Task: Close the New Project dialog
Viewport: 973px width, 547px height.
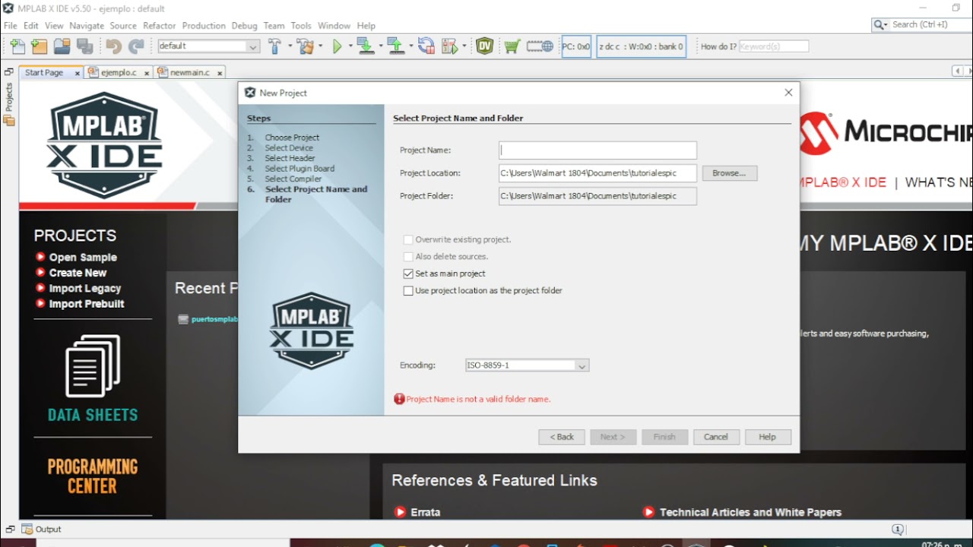Action: point(788,93)
